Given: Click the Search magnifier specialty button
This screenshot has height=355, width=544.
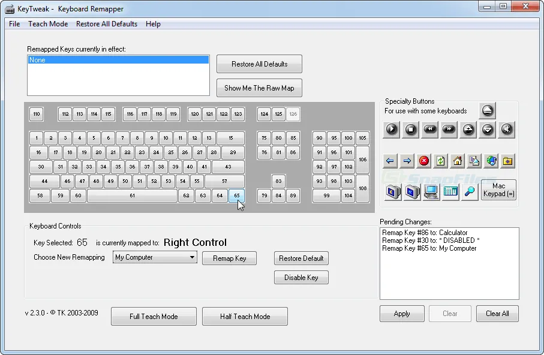Looking at the screenshot, I should 470,191.
